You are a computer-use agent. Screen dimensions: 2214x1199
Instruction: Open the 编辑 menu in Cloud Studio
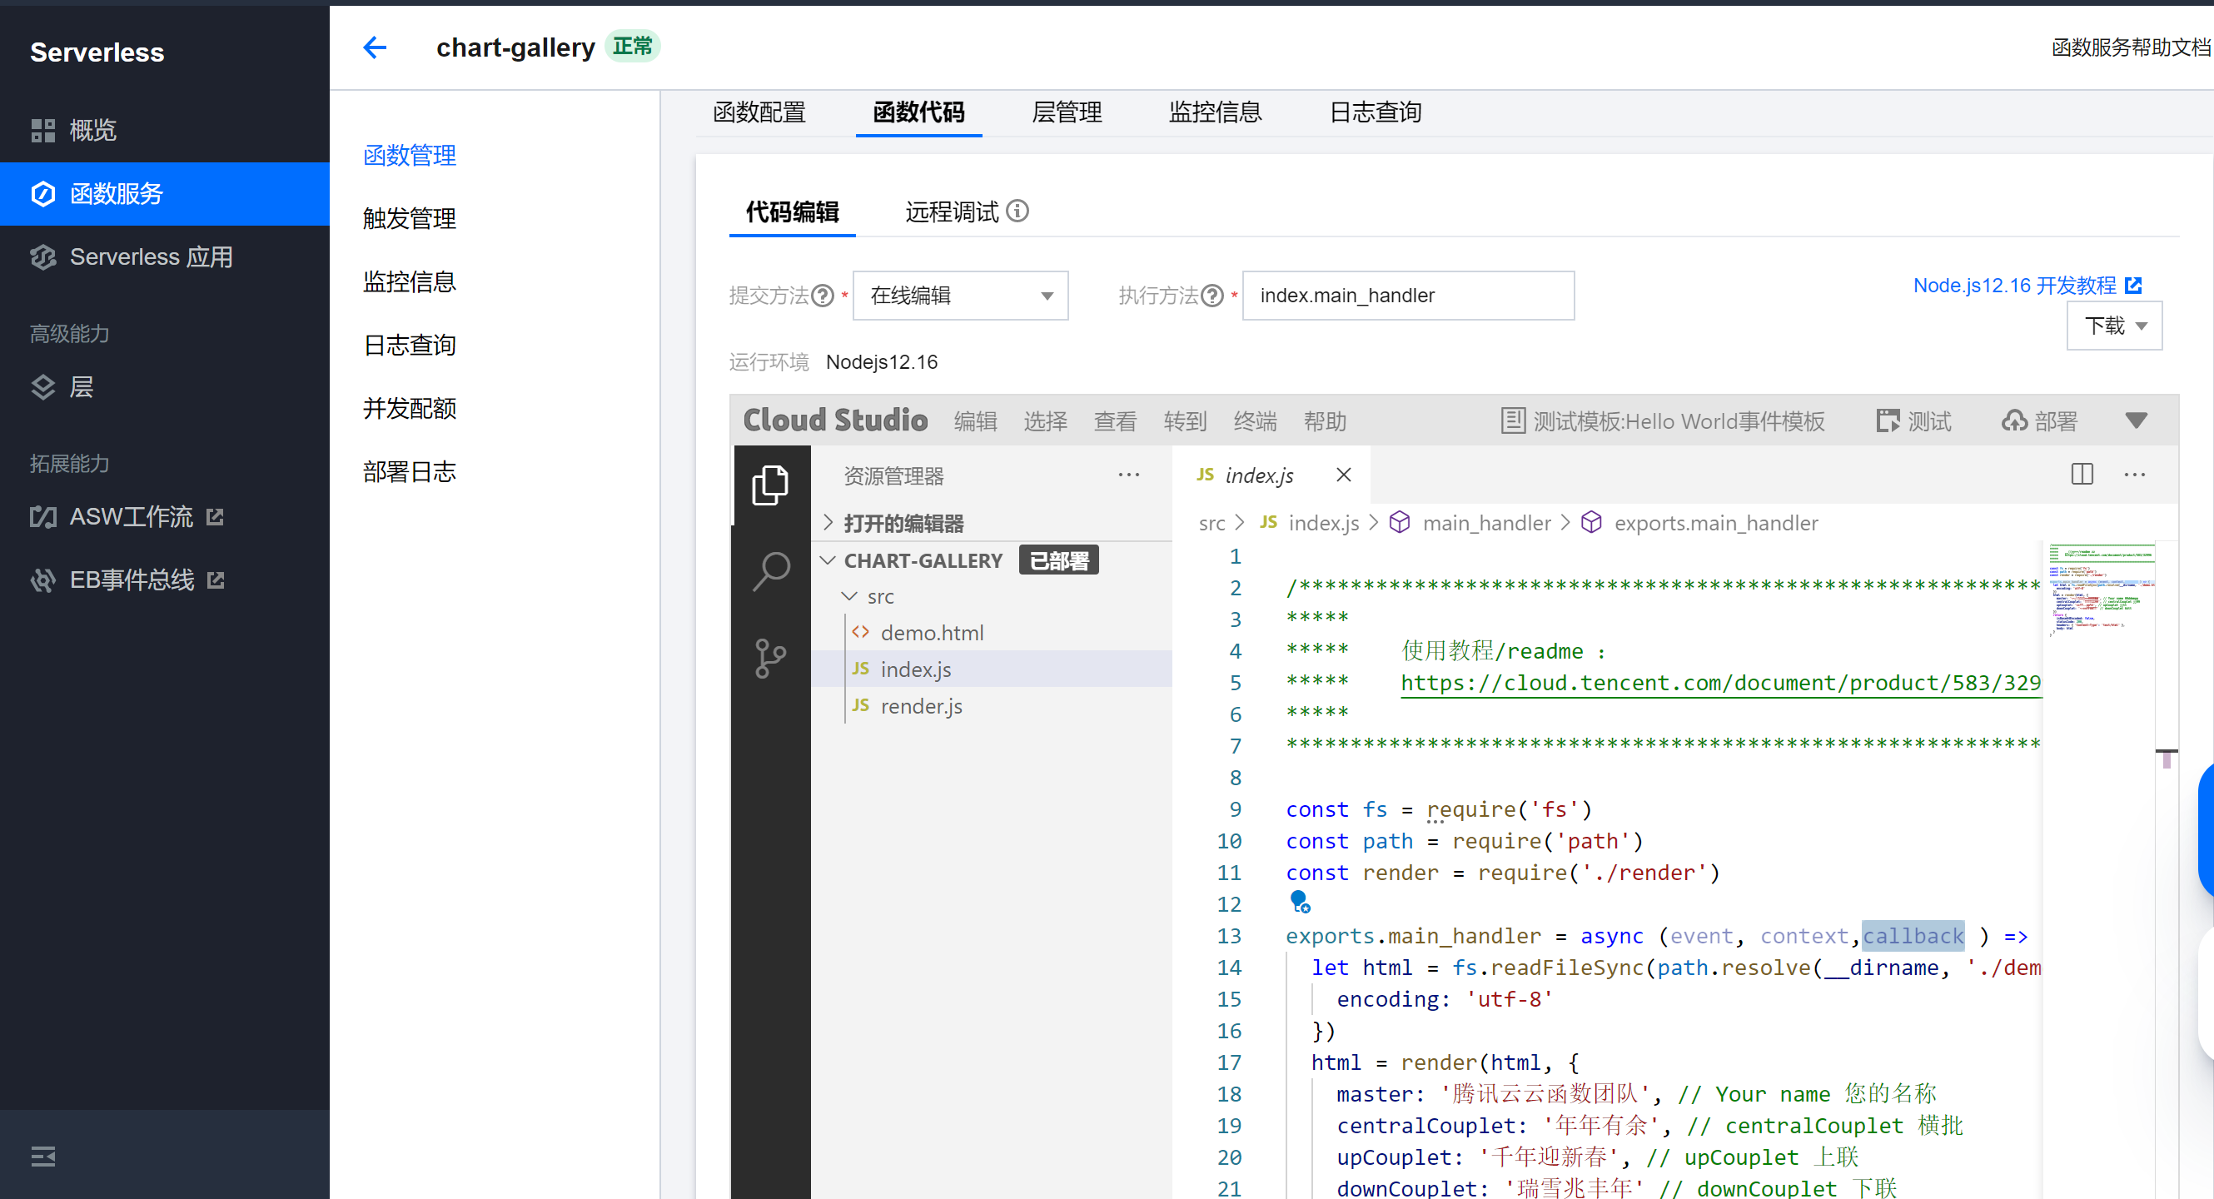(x=976, y=421)
